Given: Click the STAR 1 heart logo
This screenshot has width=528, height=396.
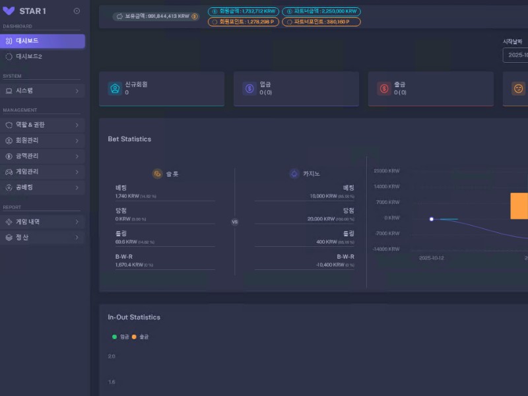Looking at the screenshot, I should click(x=9, y=11).
